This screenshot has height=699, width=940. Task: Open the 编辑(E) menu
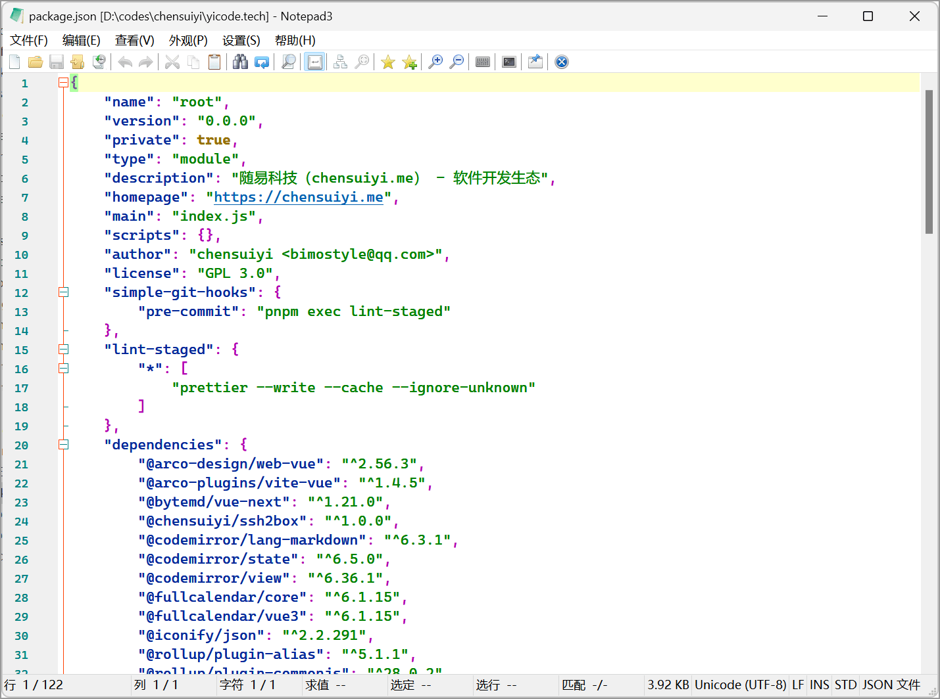82,41
